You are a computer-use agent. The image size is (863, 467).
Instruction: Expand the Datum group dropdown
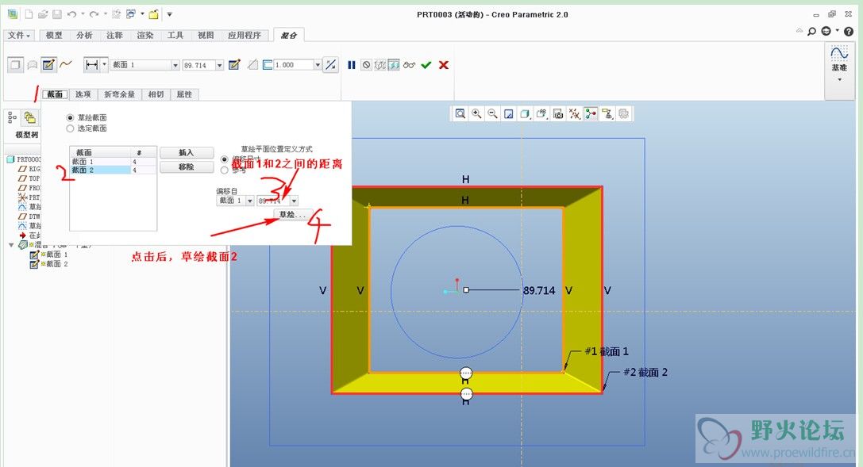click(839, 79)
